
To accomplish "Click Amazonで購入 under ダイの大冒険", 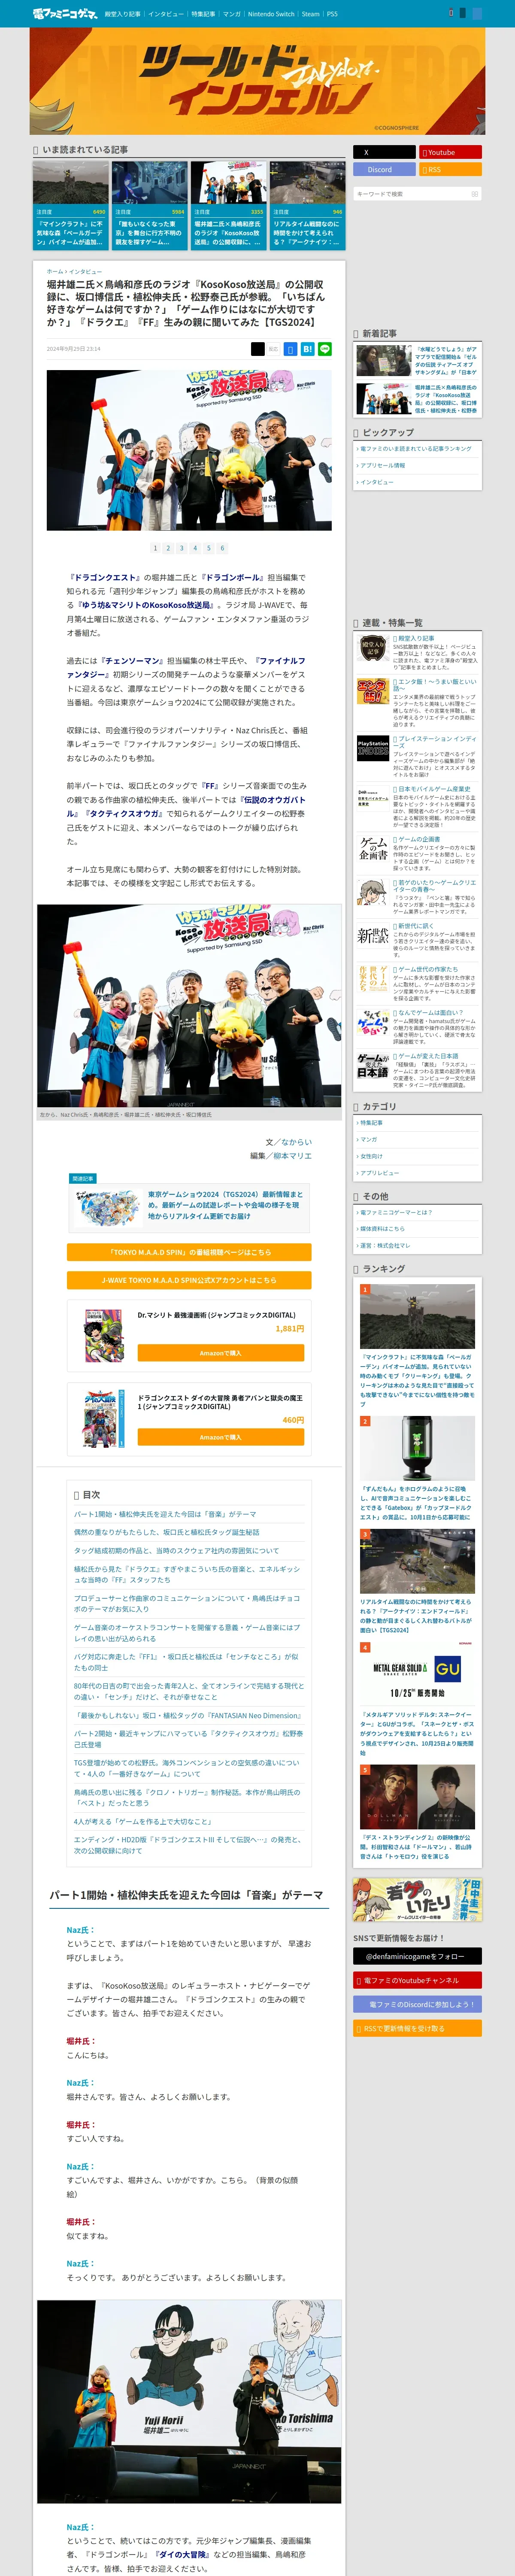I will (x=220, y=1437).
